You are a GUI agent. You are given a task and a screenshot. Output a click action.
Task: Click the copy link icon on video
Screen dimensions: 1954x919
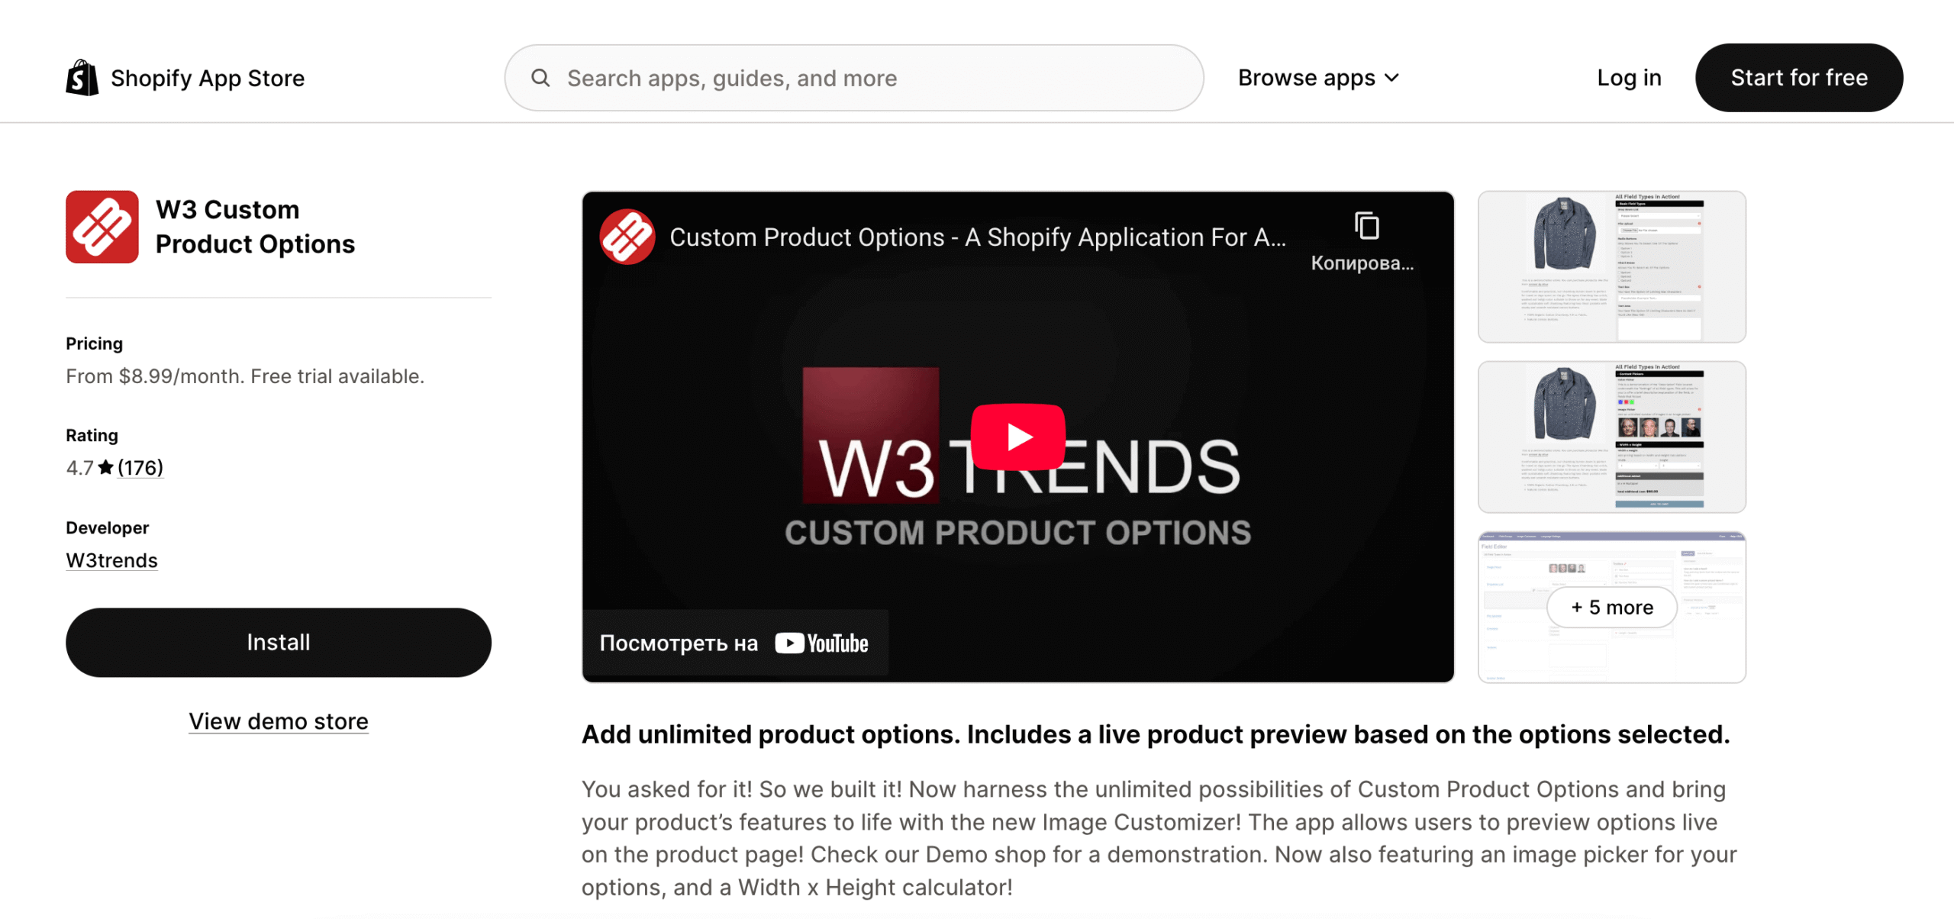pyautogui.click(x=1366, y=227)
